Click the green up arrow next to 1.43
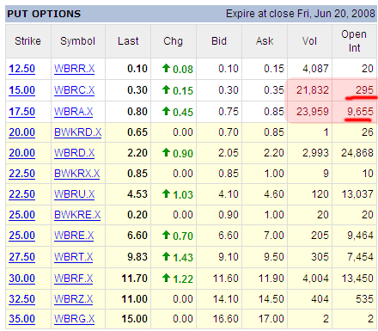The height and width of the screenshot is (331, 378). coord(166,256)
